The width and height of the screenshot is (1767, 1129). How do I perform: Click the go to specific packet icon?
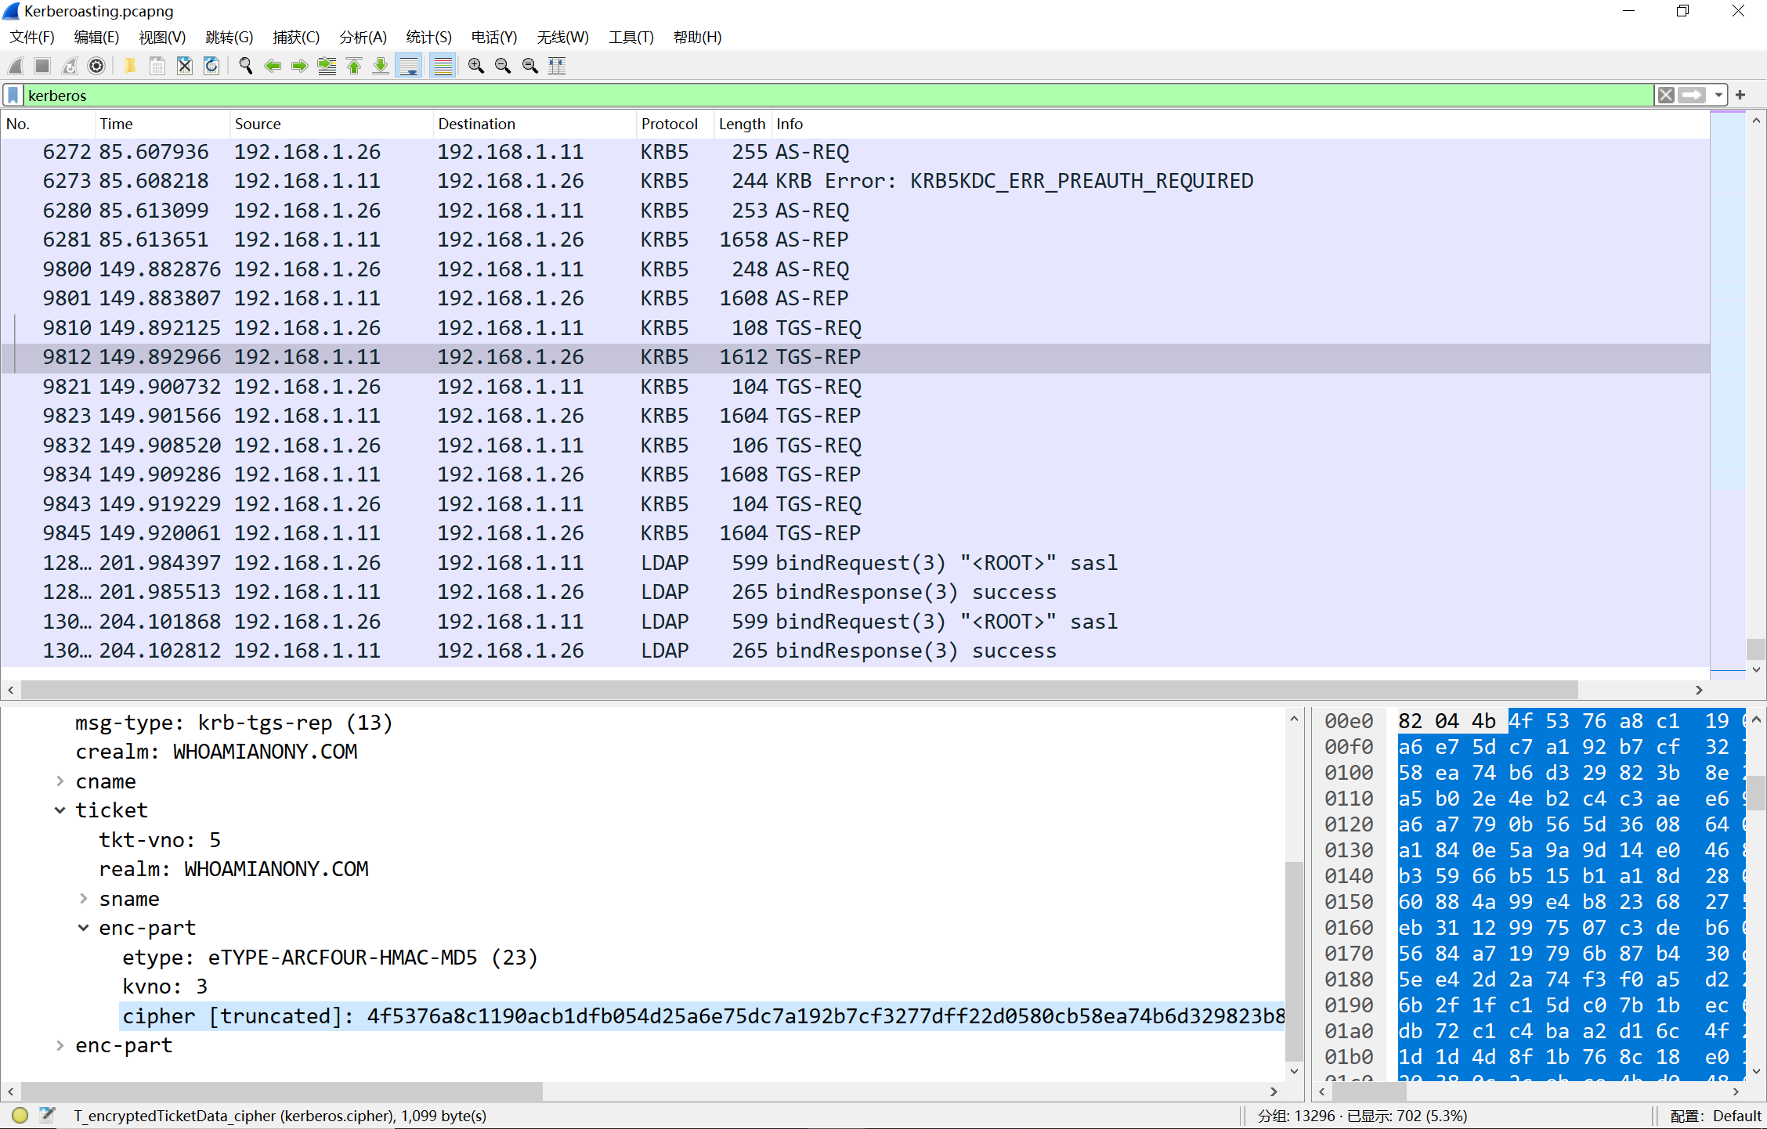point(327,66)
